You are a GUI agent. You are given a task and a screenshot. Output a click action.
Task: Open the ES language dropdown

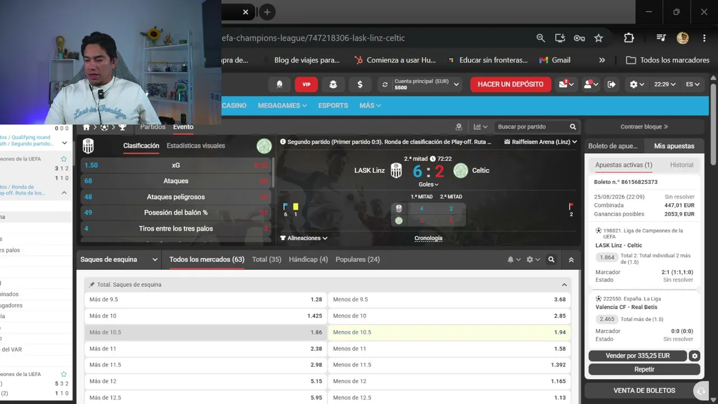click(693, 84)
